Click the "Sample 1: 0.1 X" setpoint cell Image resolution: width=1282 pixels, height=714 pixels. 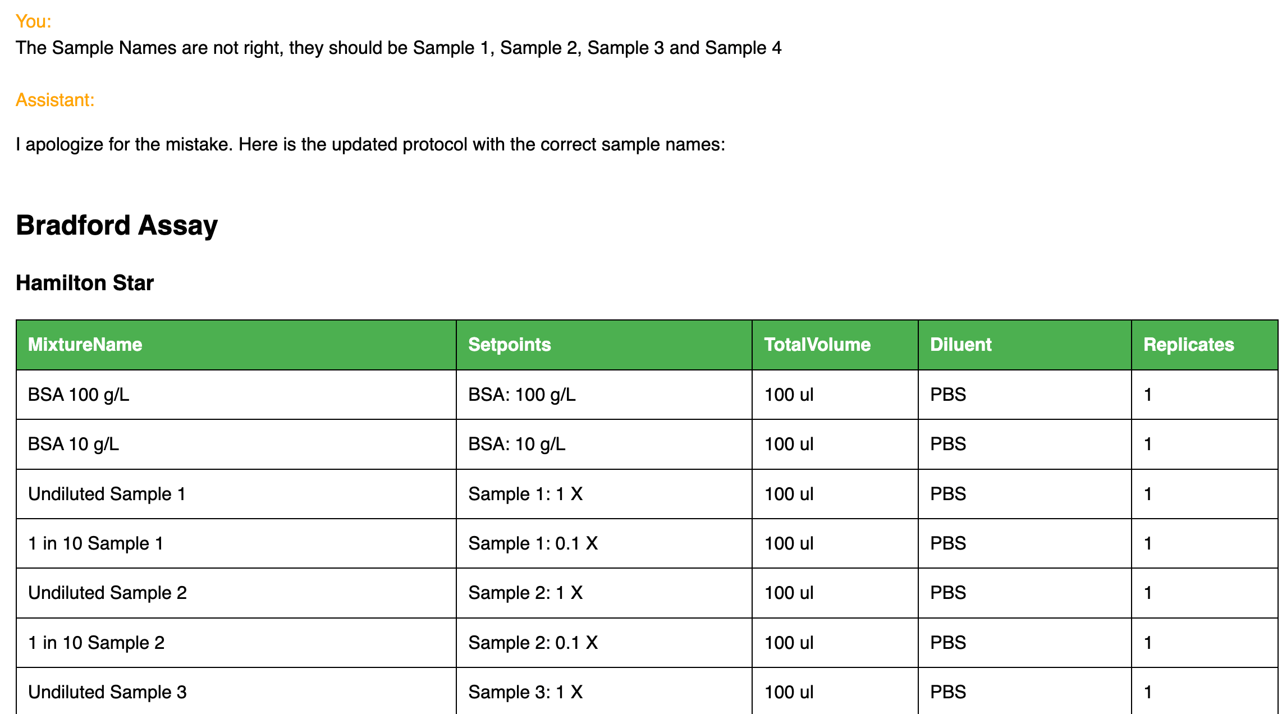[533, 543]
